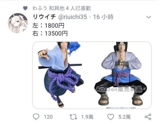The image size is (162, 124).
Task: Click the small caption under right figure
Action: pyautogui.click(x=121, y=108)
